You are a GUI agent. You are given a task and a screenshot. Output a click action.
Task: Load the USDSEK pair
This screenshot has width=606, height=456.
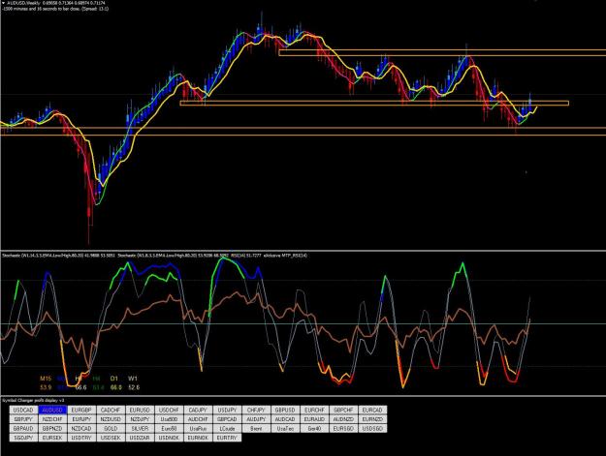[x=111, y=438]
